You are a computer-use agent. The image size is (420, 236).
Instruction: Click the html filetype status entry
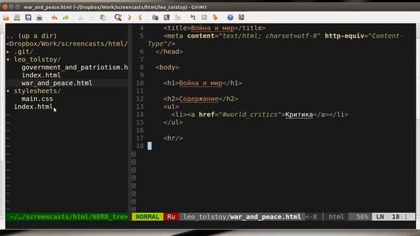click(x=336, y=217)
